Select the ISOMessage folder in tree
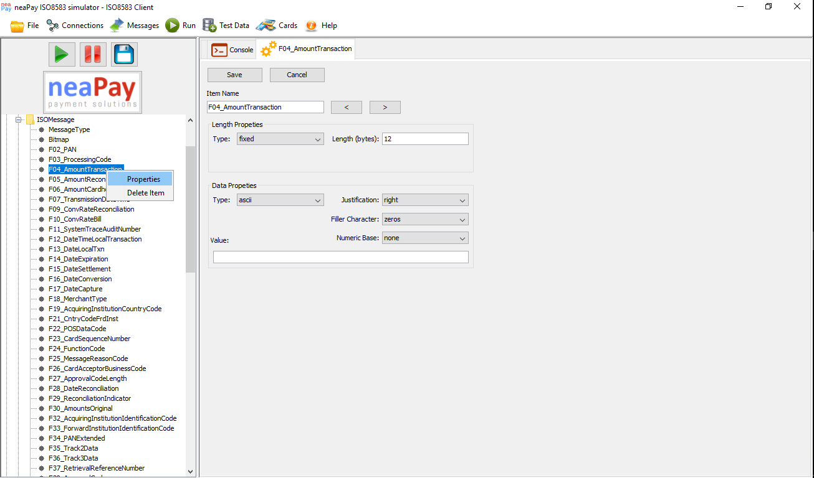 pos(50,119)
